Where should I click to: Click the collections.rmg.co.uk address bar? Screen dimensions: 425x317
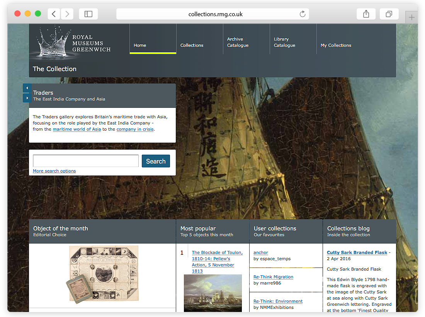(x=213, y=14)
